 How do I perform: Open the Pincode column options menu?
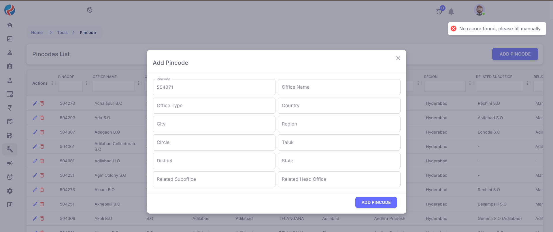click(x=87, y=83)
